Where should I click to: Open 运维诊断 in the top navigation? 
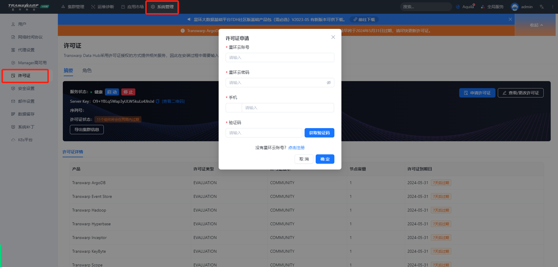103,7
